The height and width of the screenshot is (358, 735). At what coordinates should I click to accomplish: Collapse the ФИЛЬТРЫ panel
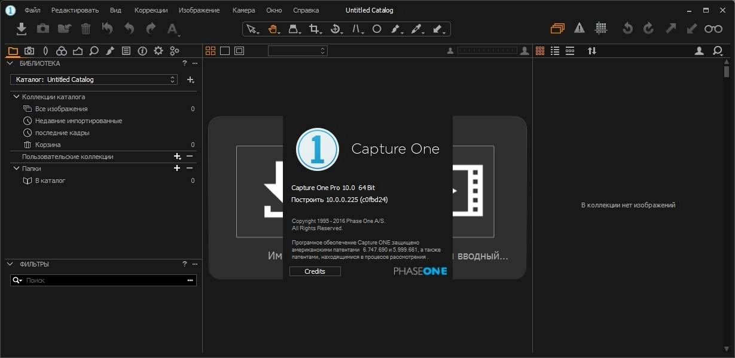[10, 264]
